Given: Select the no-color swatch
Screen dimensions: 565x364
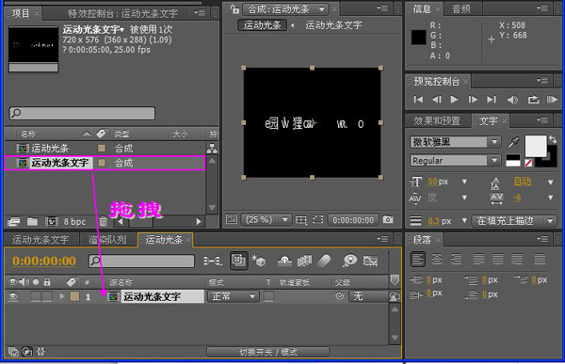Looking at the screenshot, I should [x=528, y=163].
